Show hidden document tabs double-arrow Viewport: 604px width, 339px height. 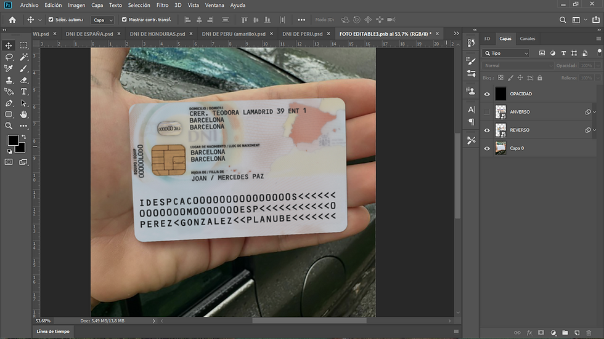pos(457,33)
